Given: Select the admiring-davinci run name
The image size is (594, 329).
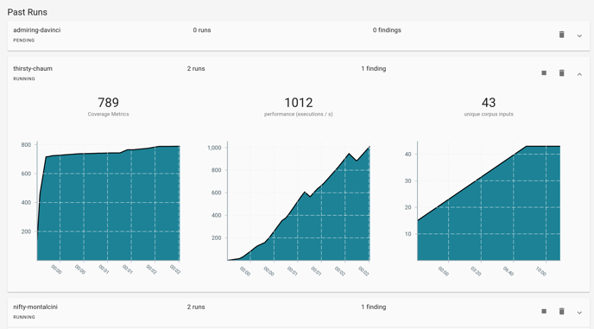Looking at the screenshot, I should (37, 30).
